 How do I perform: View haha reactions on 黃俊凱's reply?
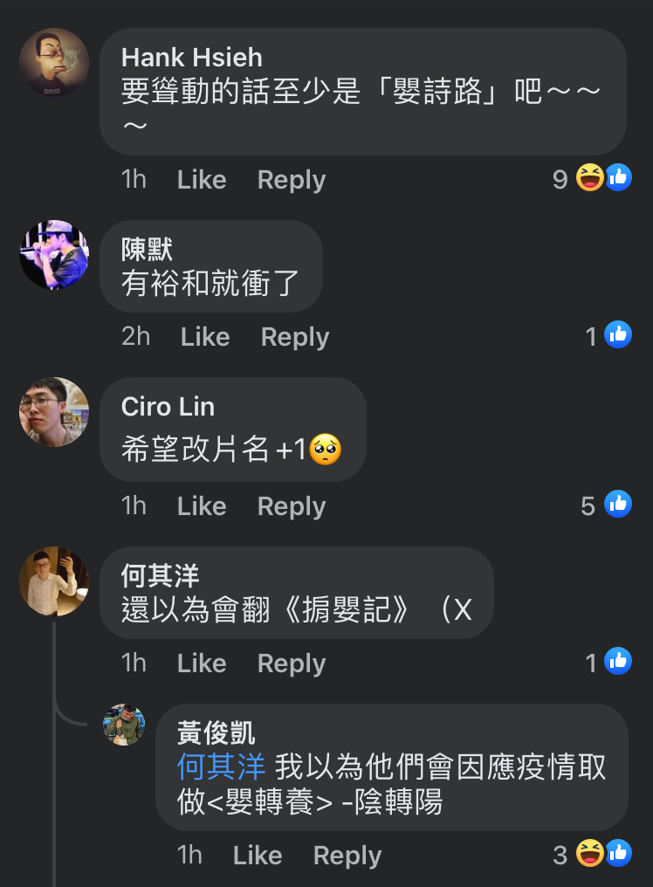point(592,854)
